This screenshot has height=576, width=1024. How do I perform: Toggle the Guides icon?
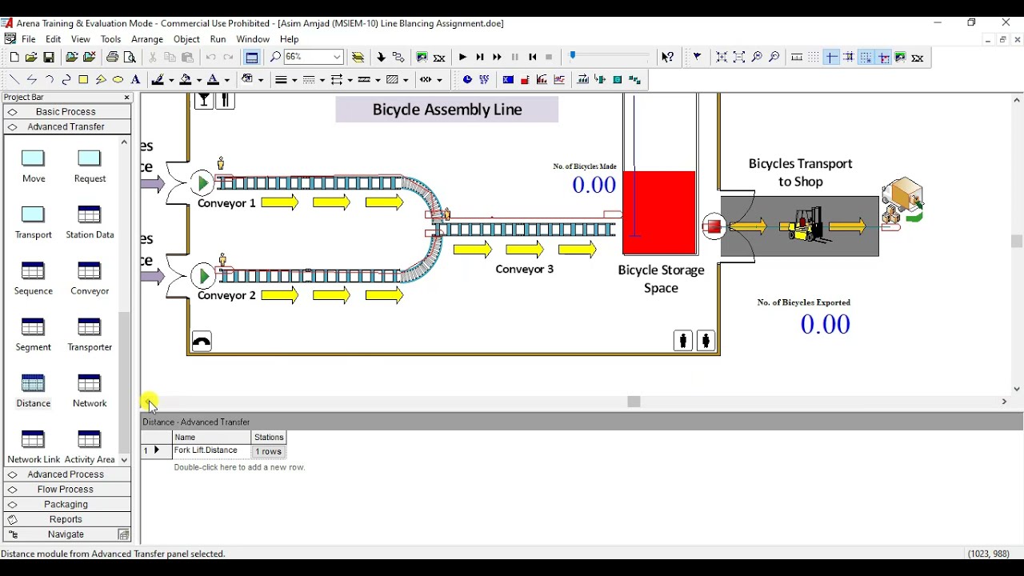[x=831, y=58]
